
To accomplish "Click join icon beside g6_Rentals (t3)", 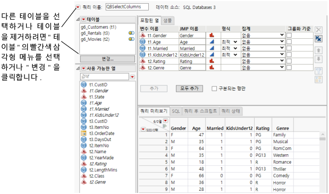I will pyautogui.click(x=131, y=33).
